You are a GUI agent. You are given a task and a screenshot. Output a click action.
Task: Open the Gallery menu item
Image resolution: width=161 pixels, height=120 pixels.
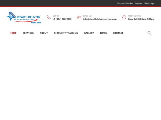coord(89,33)
